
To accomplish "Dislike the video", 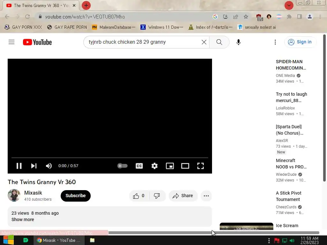I will (x=157, y=196).
